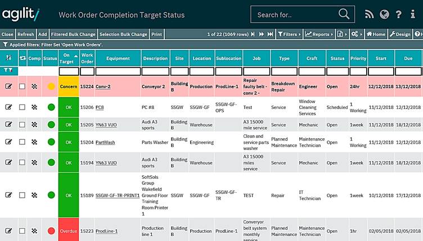Open the Design toolbar item

(x=400, y=34)
